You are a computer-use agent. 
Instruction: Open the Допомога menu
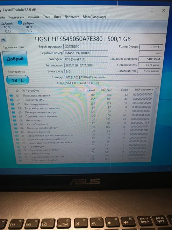click(72, 17)
